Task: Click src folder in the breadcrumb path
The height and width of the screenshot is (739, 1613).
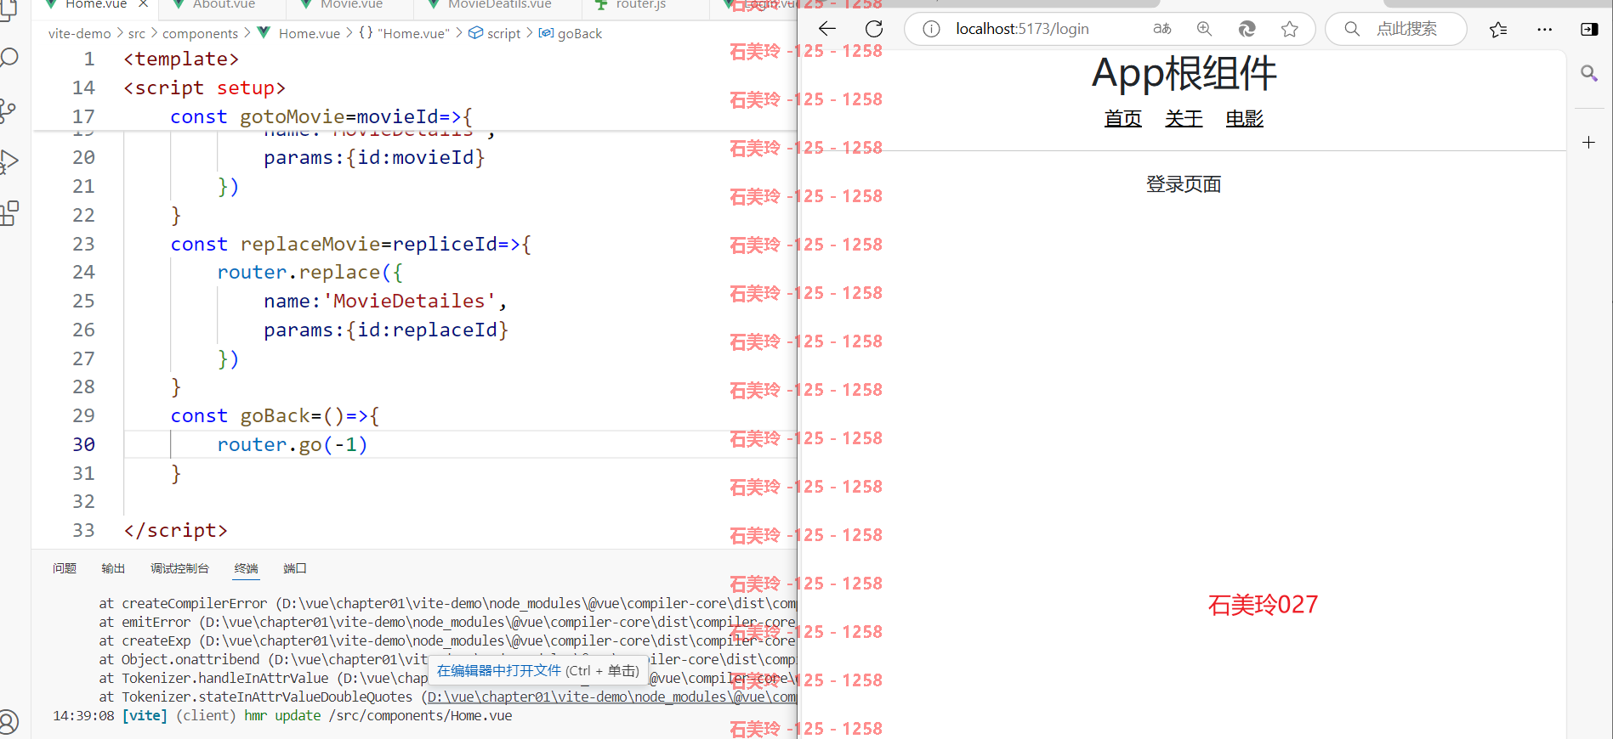Action: pos(137,33)
